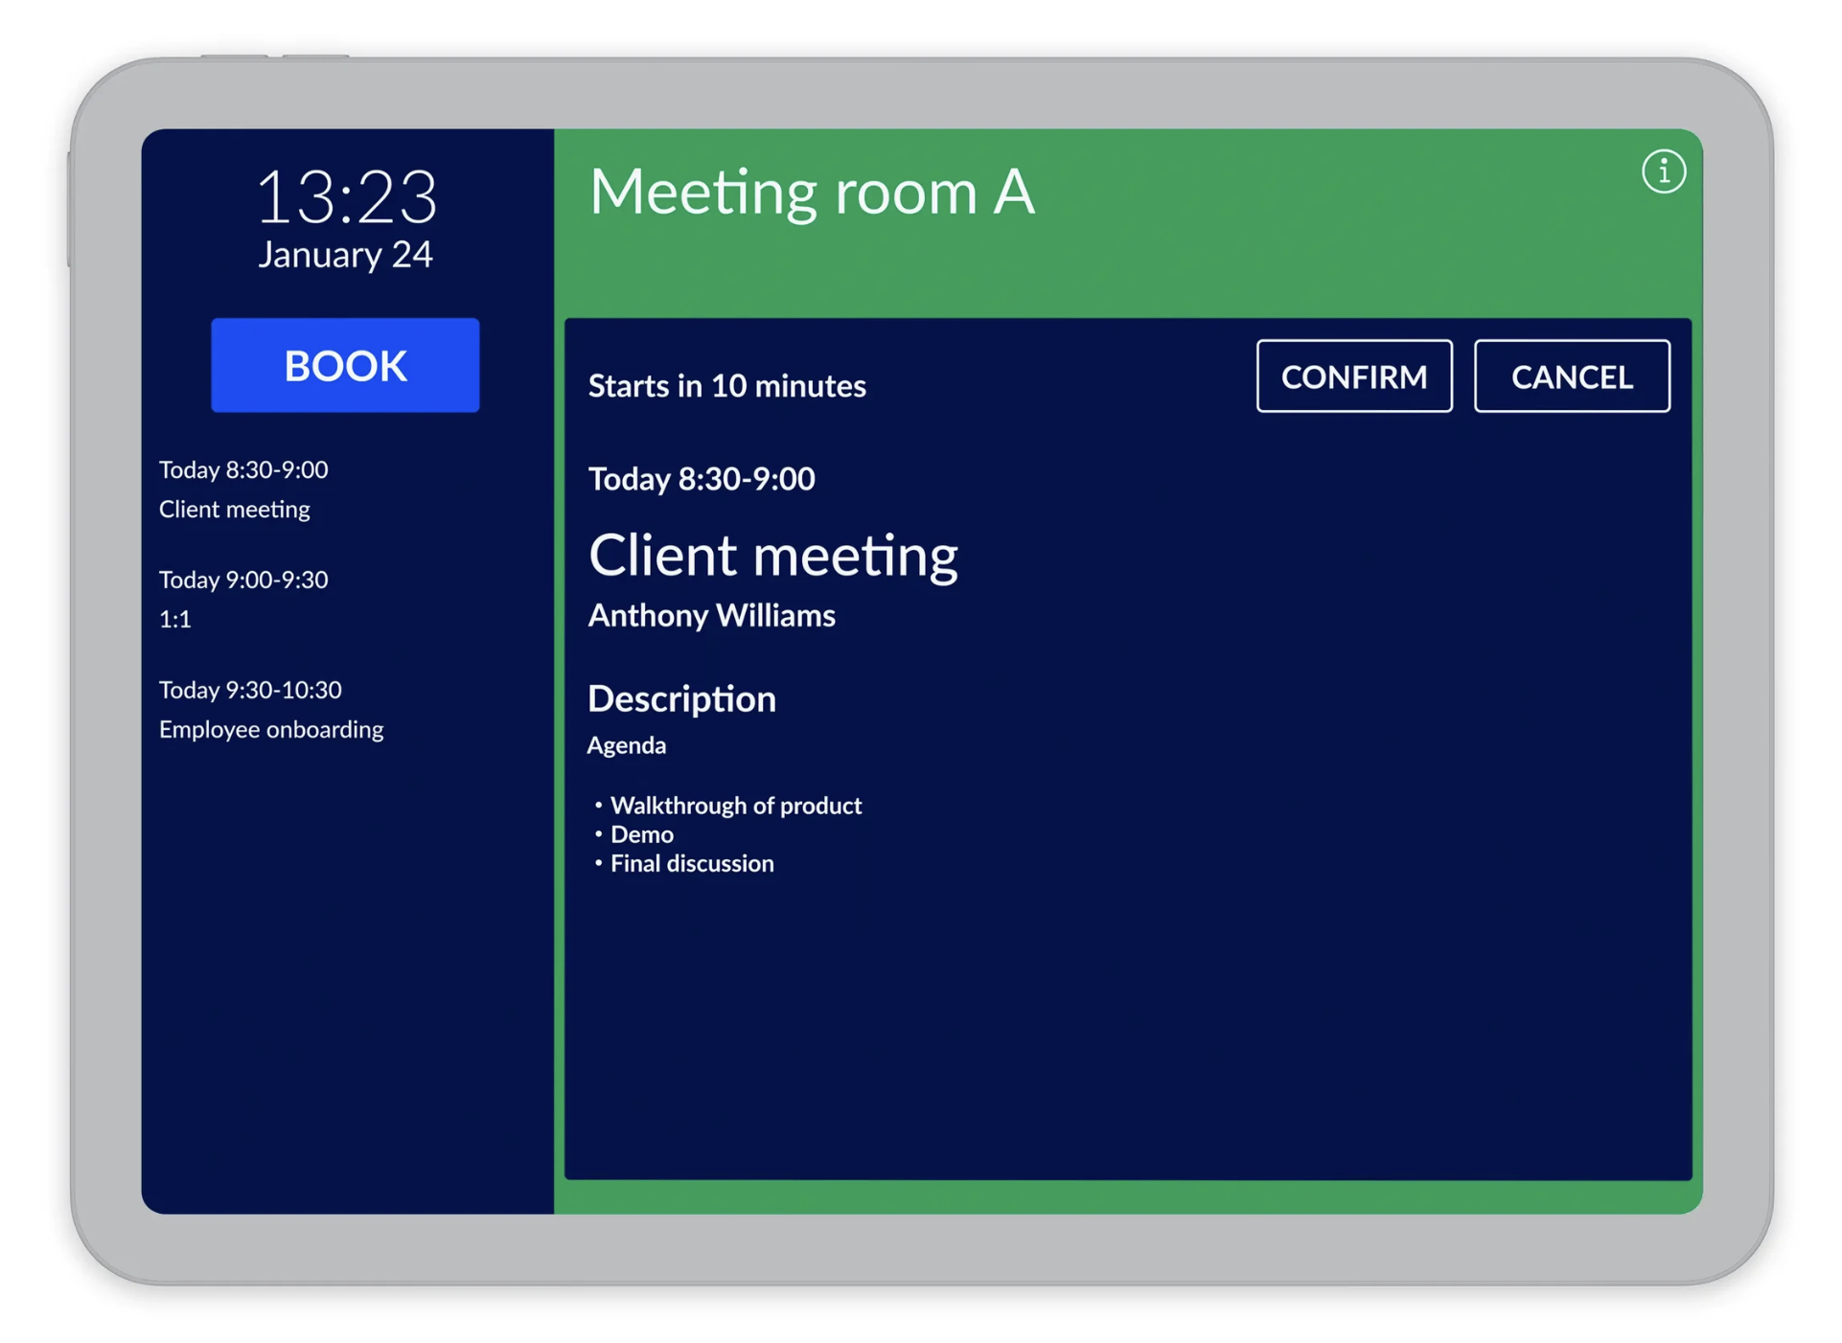Open the 9:00-9:30 1:1 booking
Screen dimensions: 1842x1343
pyautogui.click(x=243, y=599)
